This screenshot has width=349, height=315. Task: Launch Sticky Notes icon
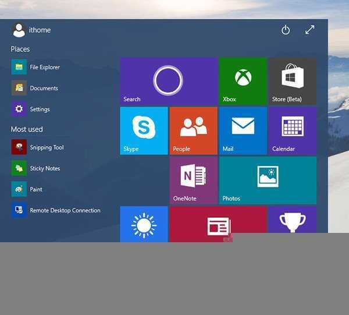(19, 168)
